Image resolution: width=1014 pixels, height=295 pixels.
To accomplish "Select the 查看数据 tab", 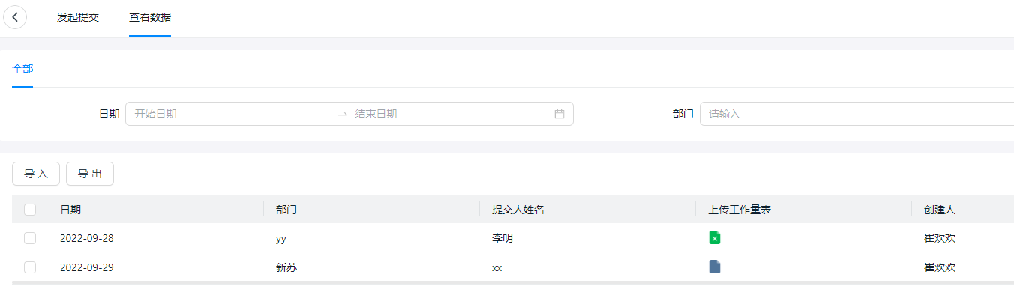I will coord(150,17).
